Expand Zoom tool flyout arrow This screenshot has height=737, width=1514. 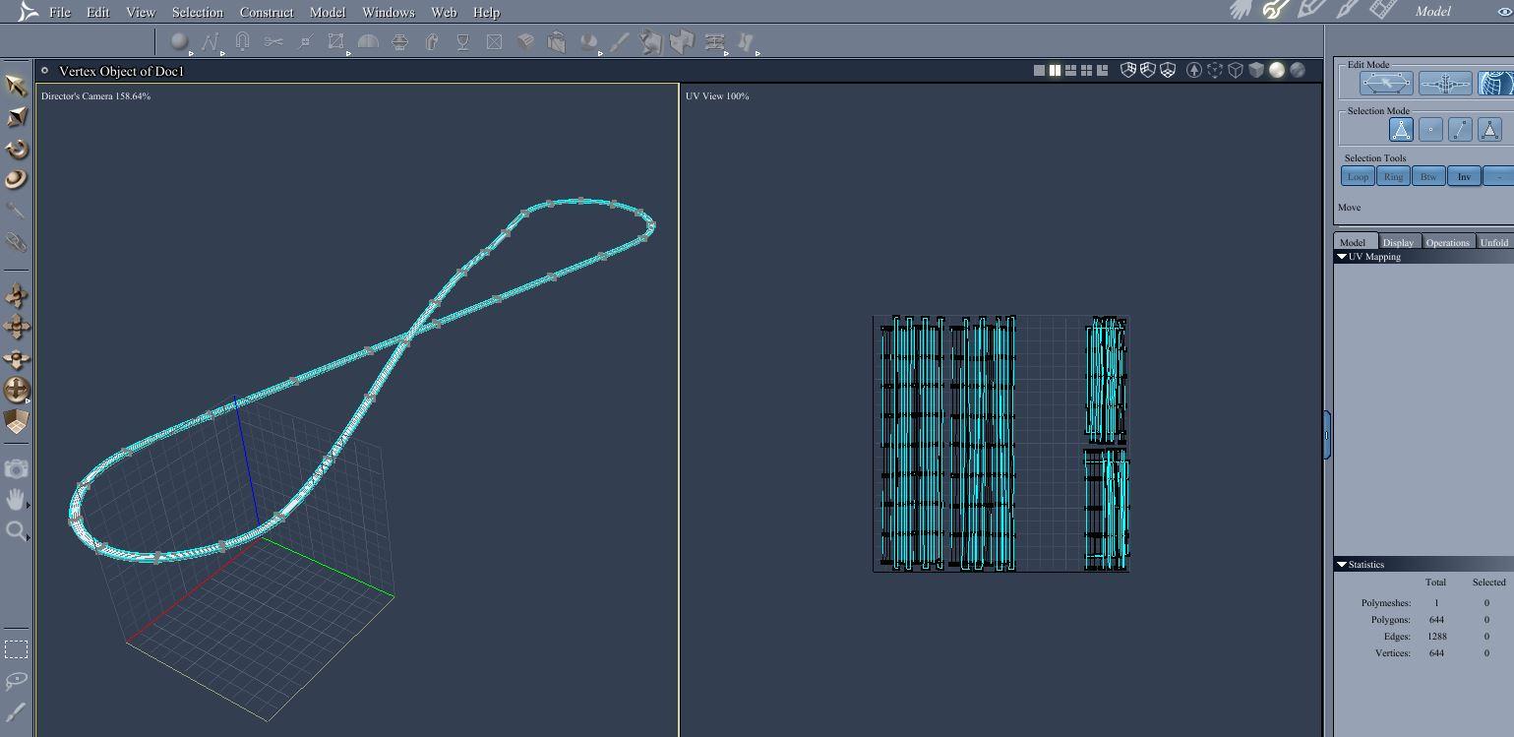click(29, 538)
